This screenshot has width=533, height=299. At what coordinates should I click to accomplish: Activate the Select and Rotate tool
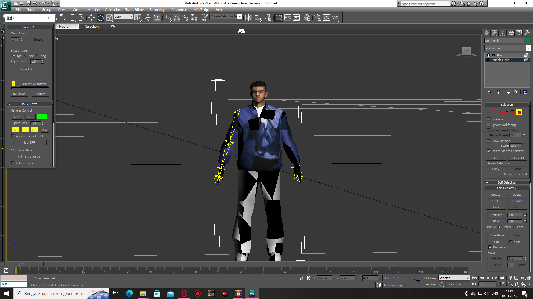[x=100, y=18]
